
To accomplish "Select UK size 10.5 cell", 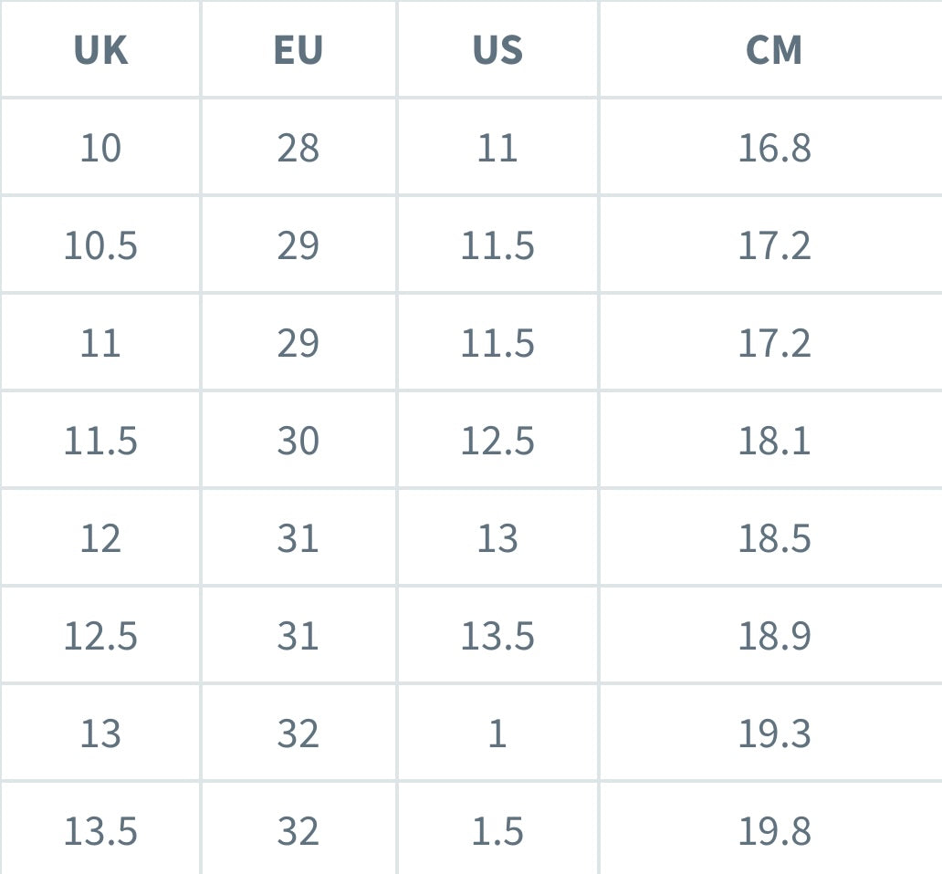I will coord(100,245).
